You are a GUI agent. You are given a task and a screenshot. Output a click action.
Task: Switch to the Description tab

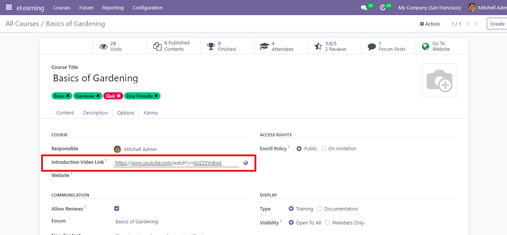pos(95,113)
